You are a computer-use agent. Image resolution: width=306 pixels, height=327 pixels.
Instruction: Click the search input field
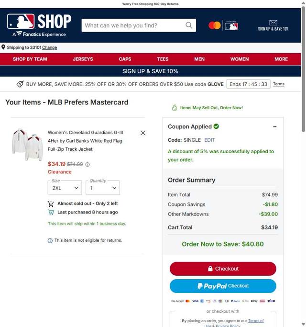coord(134,25)
